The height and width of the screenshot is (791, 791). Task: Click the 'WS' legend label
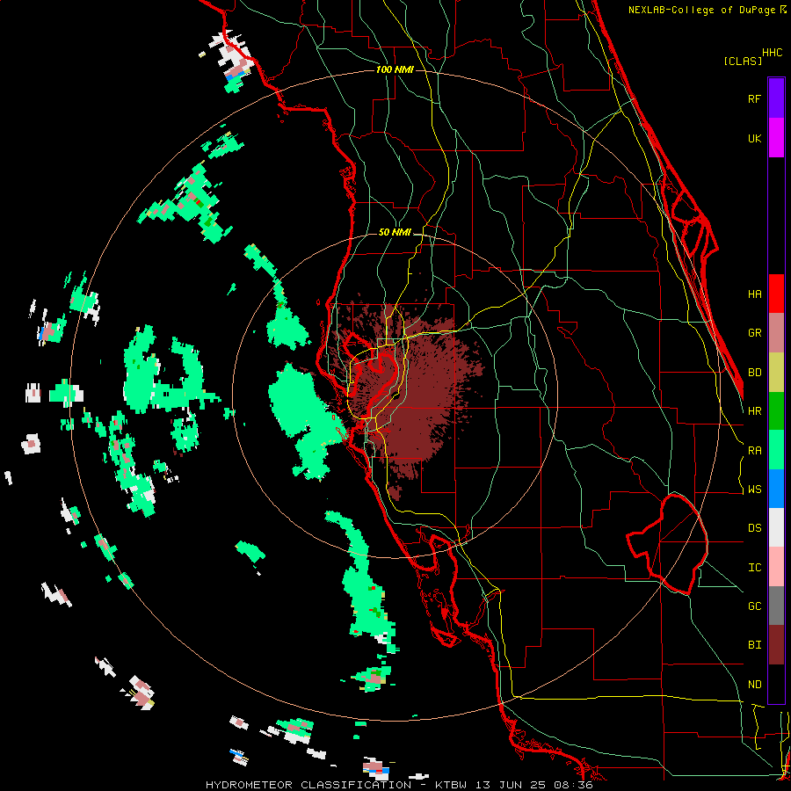tap(754, 490)
